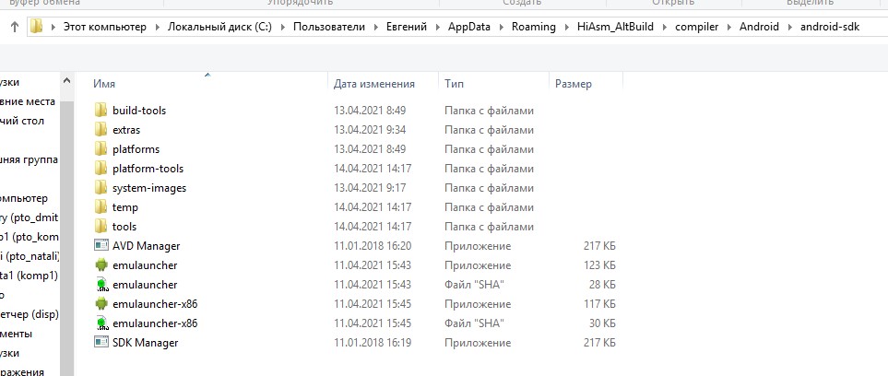
Task: Expand dropdown arrow after Этот компьютер
Action: click(157, 27)
